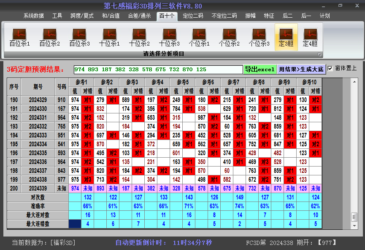This screenshot has width=365, height=250.
Task: Click the 74% accuracy cell under 参考7
Action: point(240,206)
